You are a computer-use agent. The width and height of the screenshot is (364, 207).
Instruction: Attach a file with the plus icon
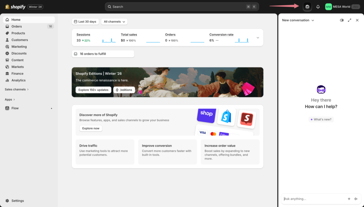[349, 199]
